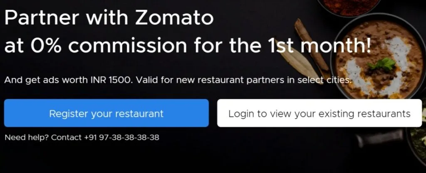The height and width of the screenshot is (173, 426).
Task: Tap the +91 97-38-38-38-38 contact number
Action: (121, 137)
